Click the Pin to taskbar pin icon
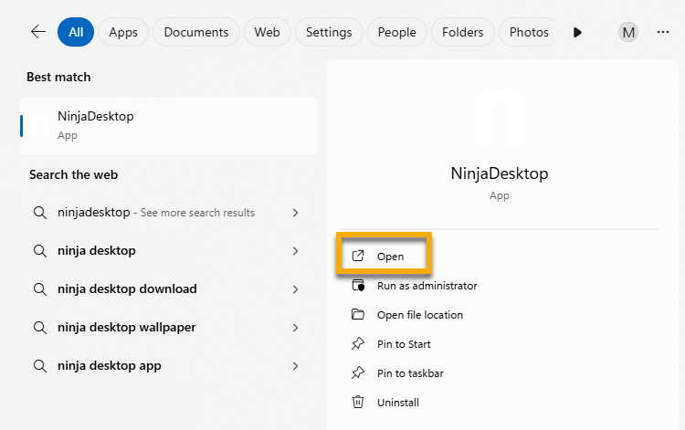 click(358, 373)
